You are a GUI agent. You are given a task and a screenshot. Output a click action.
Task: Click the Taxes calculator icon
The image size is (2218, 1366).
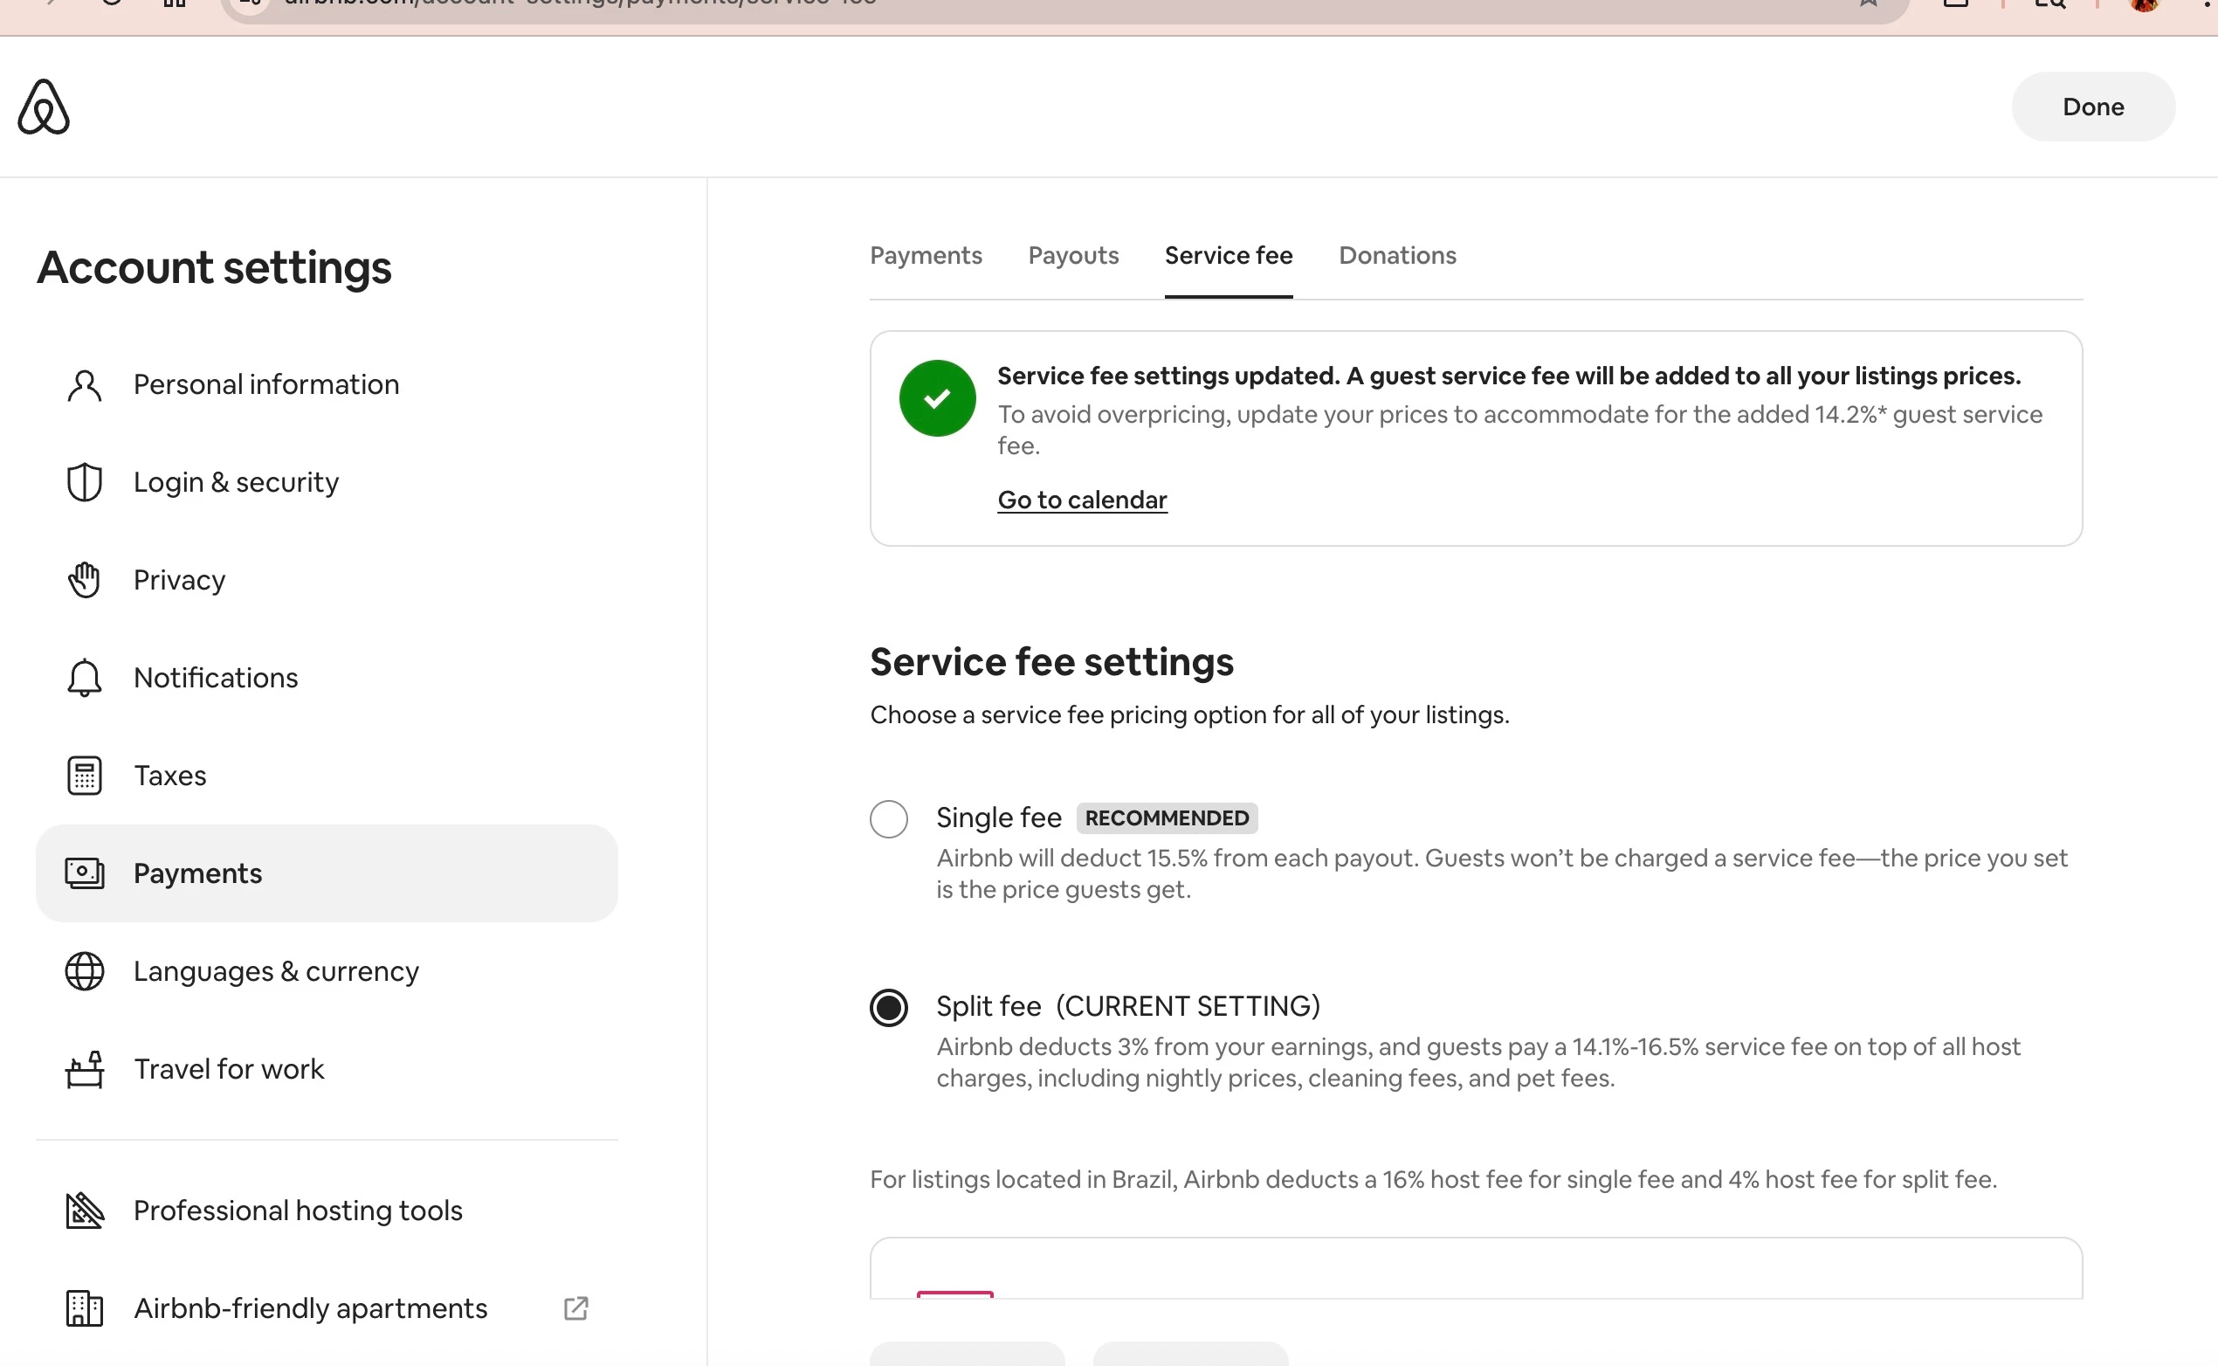(84, 776)
